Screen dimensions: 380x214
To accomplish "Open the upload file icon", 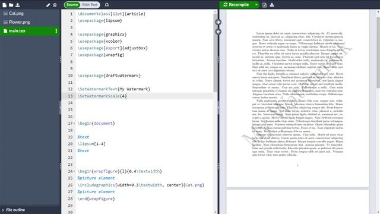I will coord(18,5).
